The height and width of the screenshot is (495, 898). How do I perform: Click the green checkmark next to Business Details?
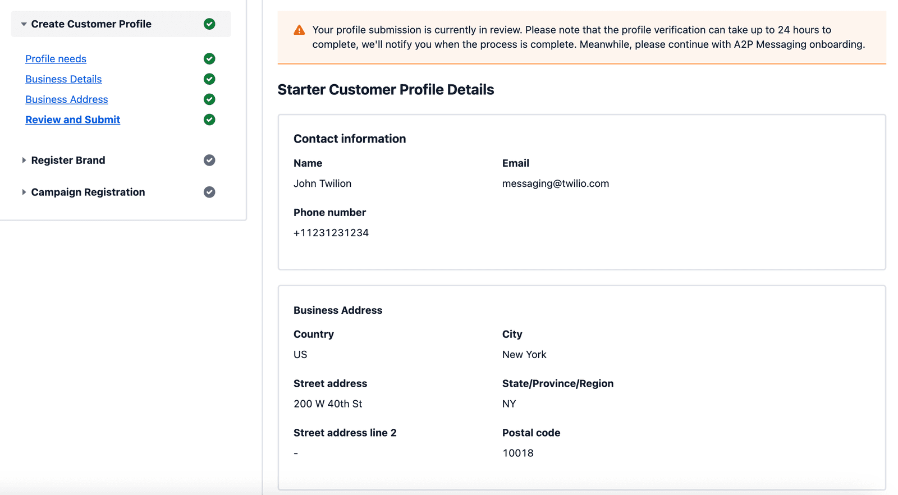tap(209, 79)
